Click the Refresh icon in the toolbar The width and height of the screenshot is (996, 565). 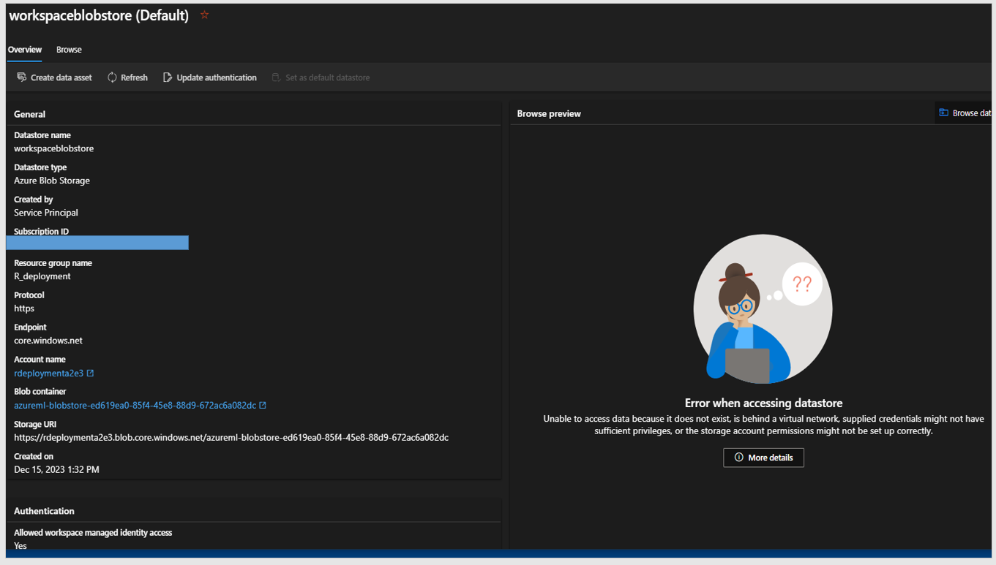[111, 77]
